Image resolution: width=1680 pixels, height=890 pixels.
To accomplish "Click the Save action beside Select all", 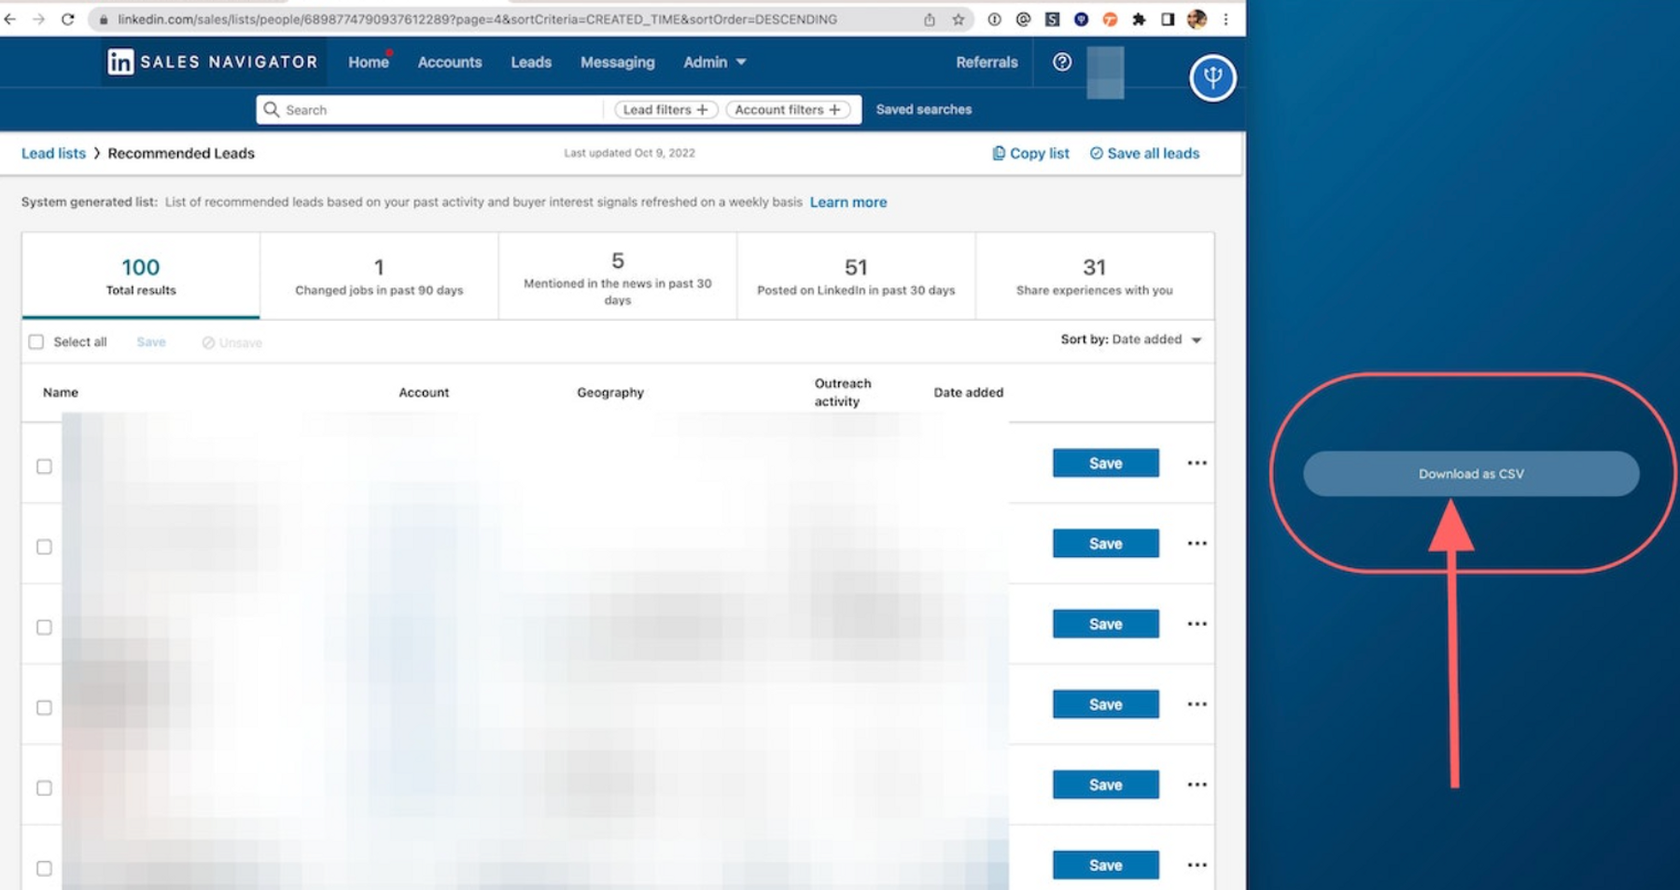I will (151, 341).
